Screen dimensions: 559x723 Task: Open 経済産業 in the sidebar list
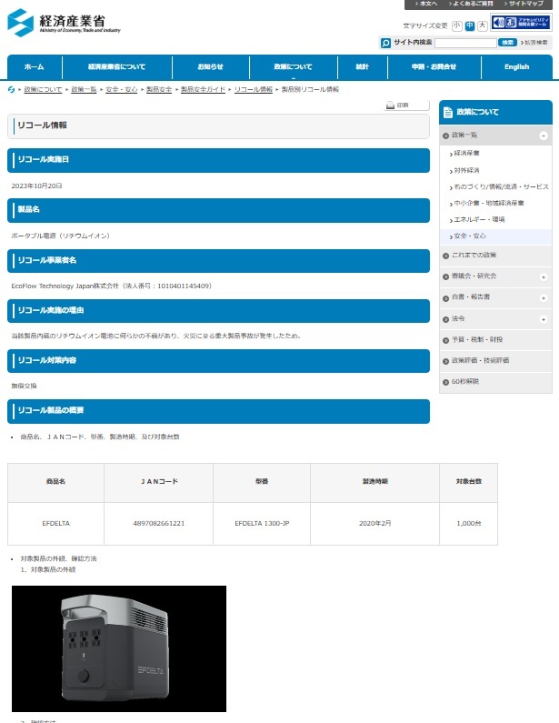[x=466, y=153]
